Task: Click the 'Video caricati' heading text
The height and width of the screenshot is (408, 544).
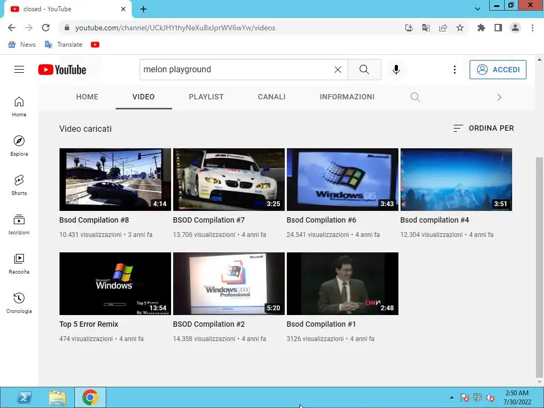Action: (x=86, y=129)
